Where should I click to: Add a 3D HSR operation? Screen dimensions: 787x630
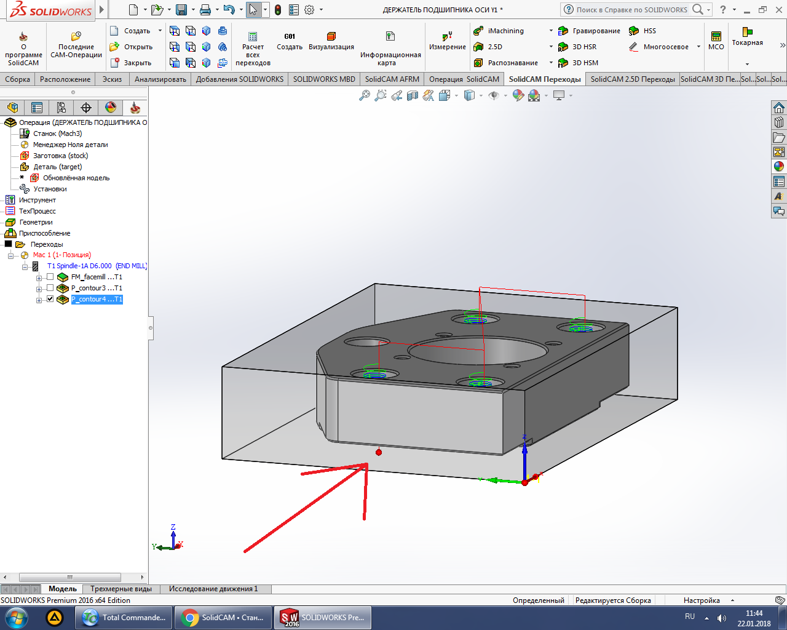pyautogui.click(x=577, y=47)
